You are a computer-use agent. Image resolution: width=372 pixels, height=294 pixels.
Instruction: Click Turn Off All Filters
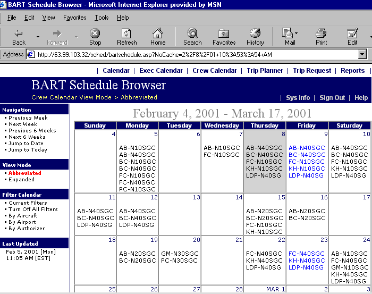(x=33, y=209)
